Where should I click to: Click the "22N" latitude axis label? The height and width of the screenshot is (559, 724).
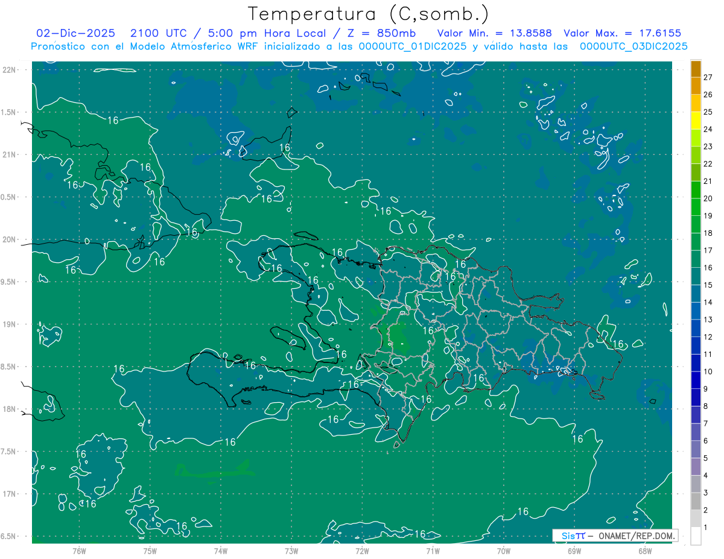click(x=9, y=70)
